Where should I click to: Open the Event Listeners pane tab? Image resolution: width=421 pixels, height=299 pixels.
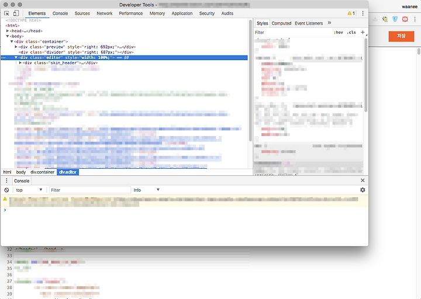(309, 23)
